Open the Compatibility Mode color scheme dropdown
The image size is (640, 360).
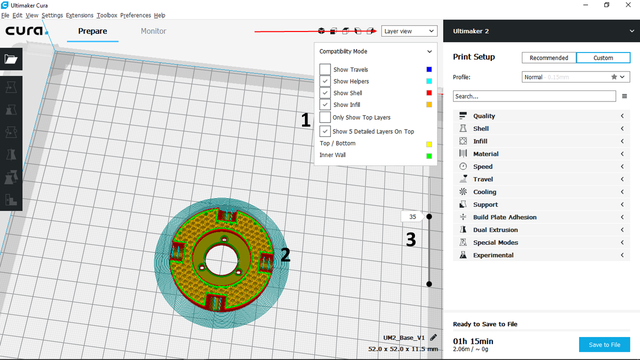click(x=375, y=51)
